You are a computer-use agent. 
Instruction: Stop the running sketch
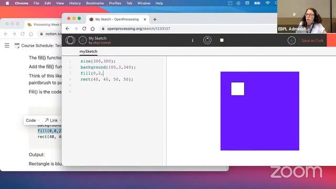pos(222,40)
